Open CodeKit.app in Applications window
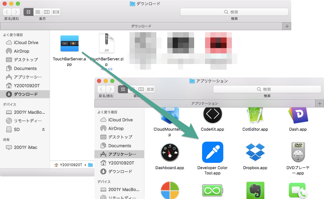 [212, 114]
